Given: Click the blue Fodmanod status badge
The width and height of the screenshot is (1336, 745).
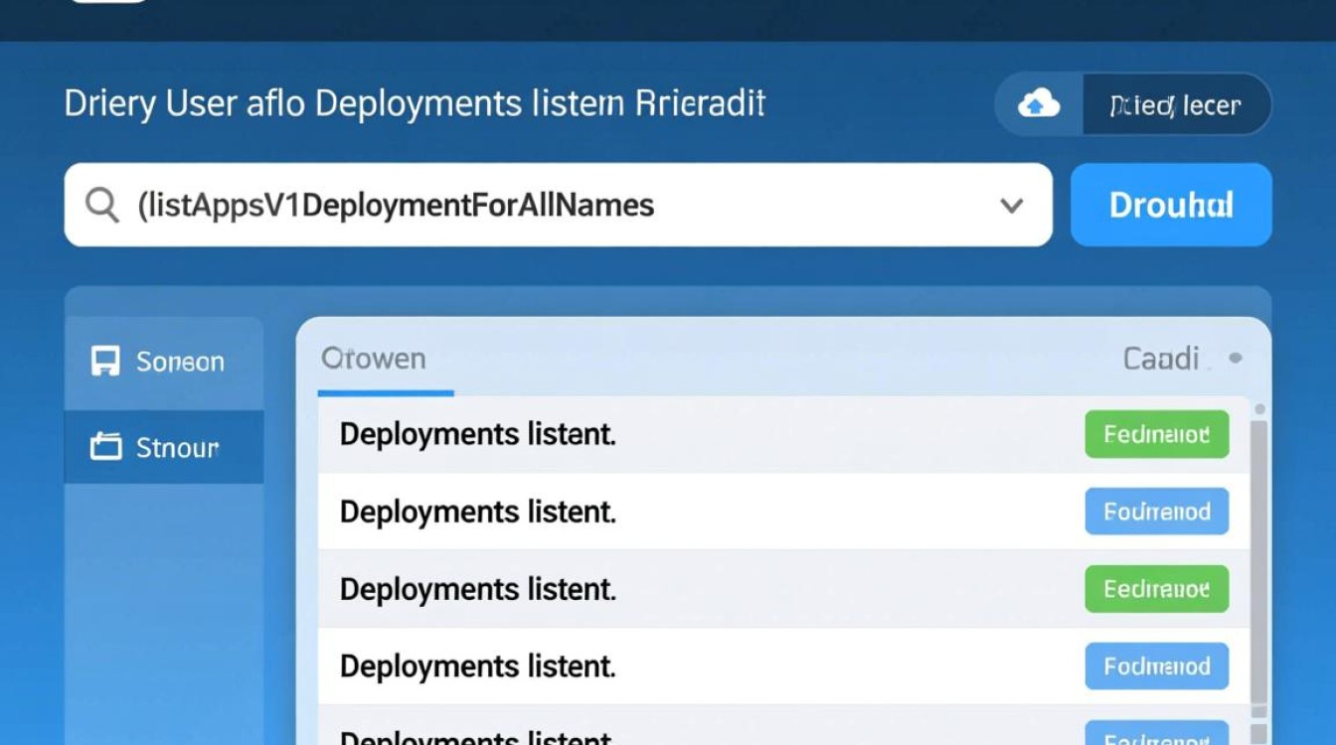Looking at the screenshot, I should coord(1156,667).
